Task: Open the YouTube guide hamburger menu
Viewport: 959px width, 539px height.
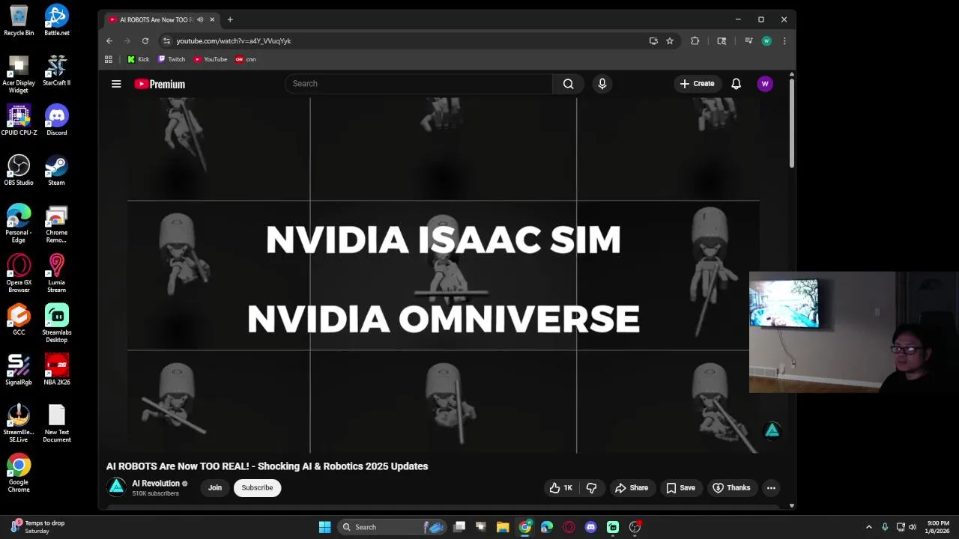Action: (116, 84)
